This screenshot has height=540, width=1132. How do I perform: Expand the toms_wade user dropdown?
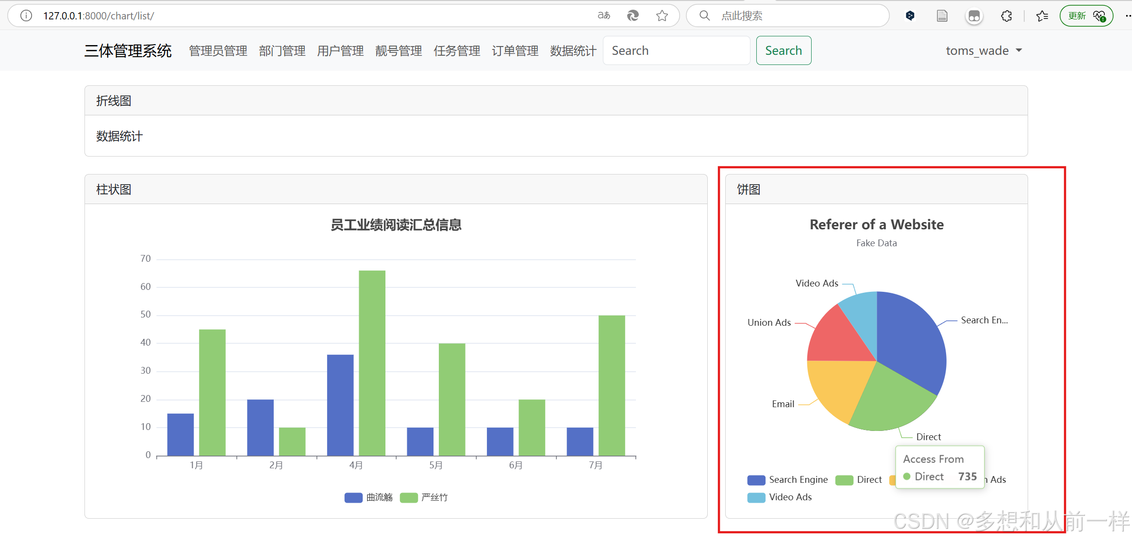(x=983, y=51)
